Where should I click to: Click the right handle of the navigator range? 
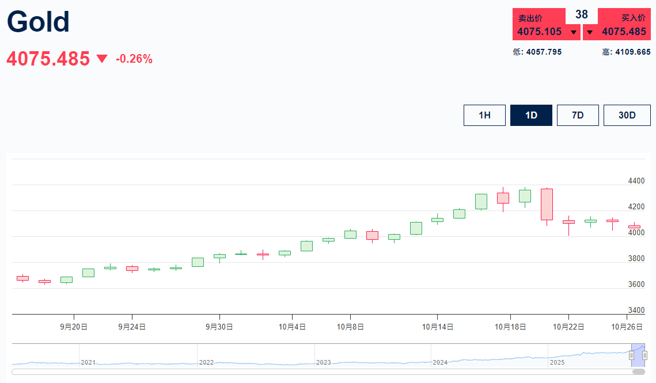645,355
